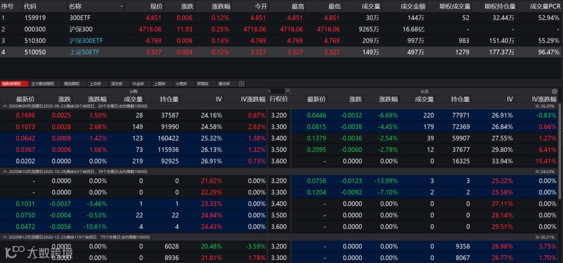This screenshot has width=563, height=263.
Task: Collapse the 2020年12月 expiry group
Action: click(5, 237)
